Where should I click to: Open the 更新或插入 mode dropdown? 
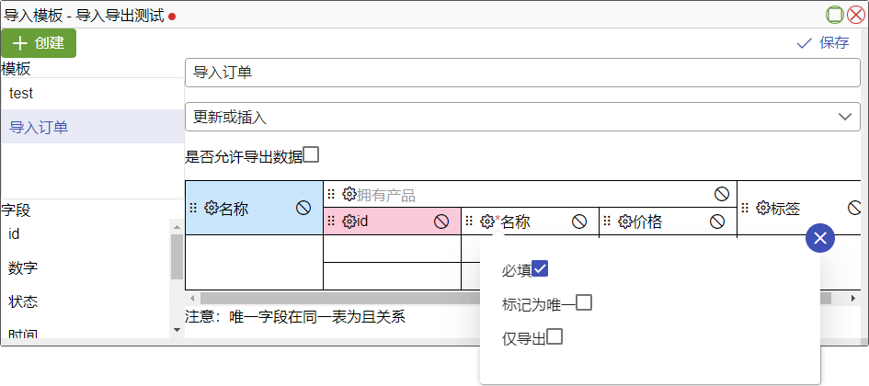(x=522, y=117)
